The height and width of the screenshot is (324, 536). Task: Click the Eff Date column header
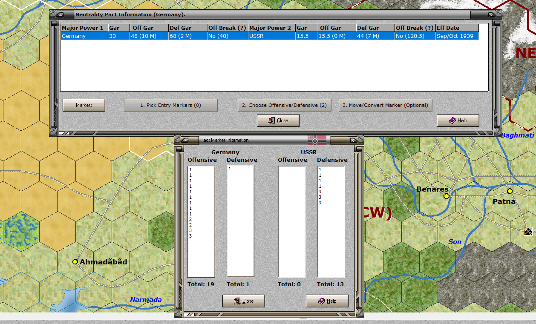click(457, 28)
